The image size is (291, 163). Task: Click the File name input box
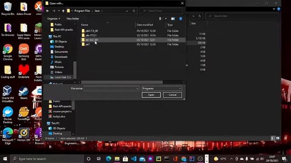(111, 89)
